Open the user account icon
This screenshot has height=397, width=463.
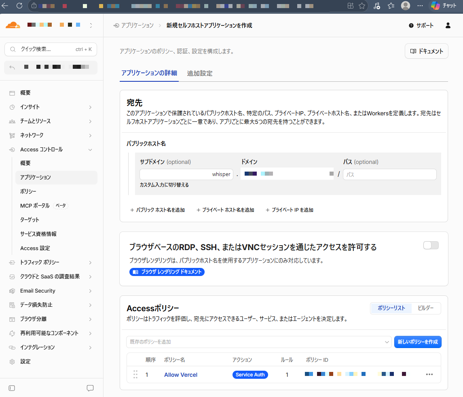pos(448,25)
